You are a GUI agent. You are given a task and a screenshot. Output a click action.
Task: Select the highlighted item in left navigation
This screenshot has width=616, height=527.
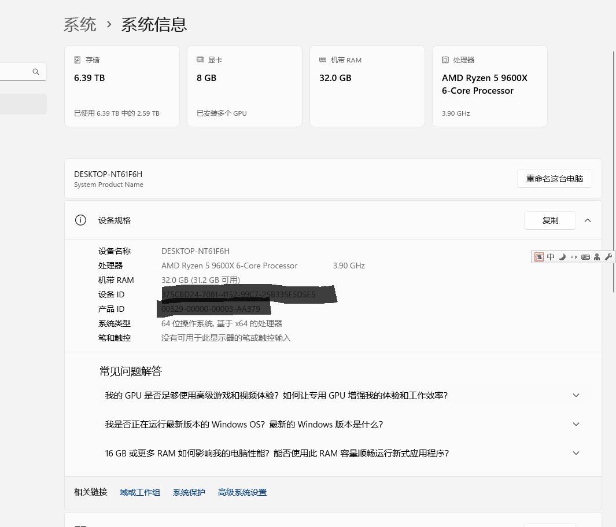click(x=23, y=104)
